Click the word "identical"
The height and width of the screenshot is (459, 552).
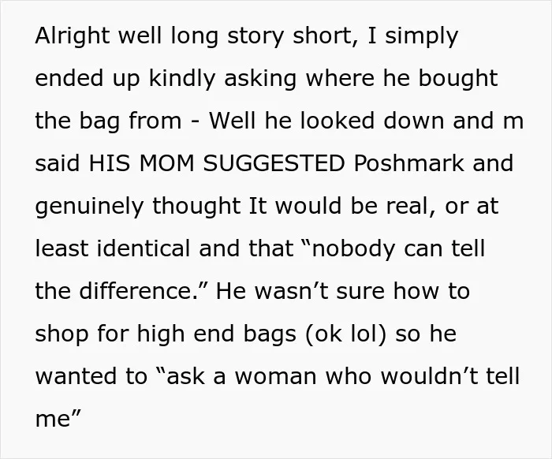144,248
